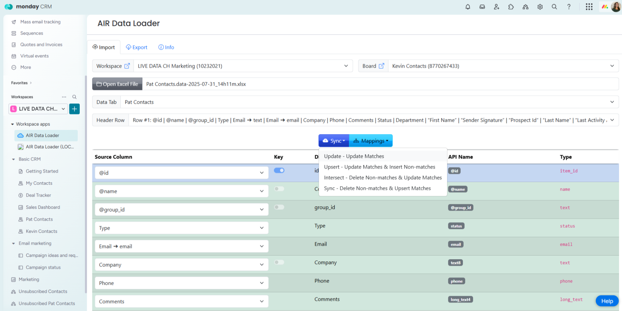Open search everything magnifier in the top bar
Screen dimensions: 622x311
(554, 7)
